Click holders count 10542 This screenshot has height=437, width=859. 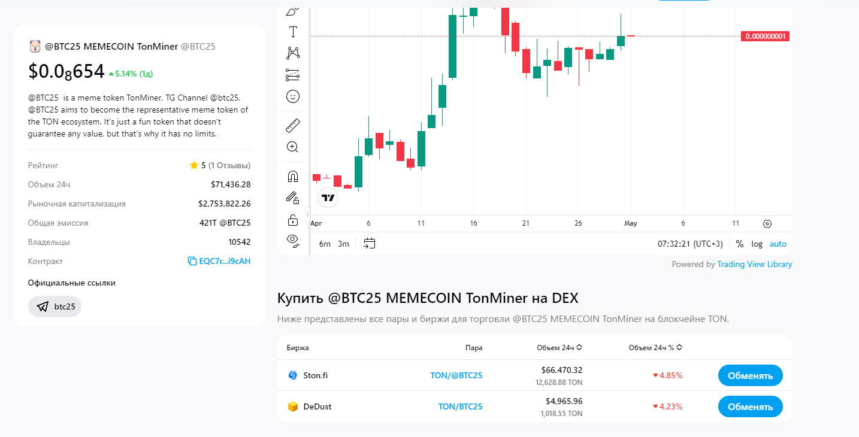pyautogui.click(x=239, y=242)
